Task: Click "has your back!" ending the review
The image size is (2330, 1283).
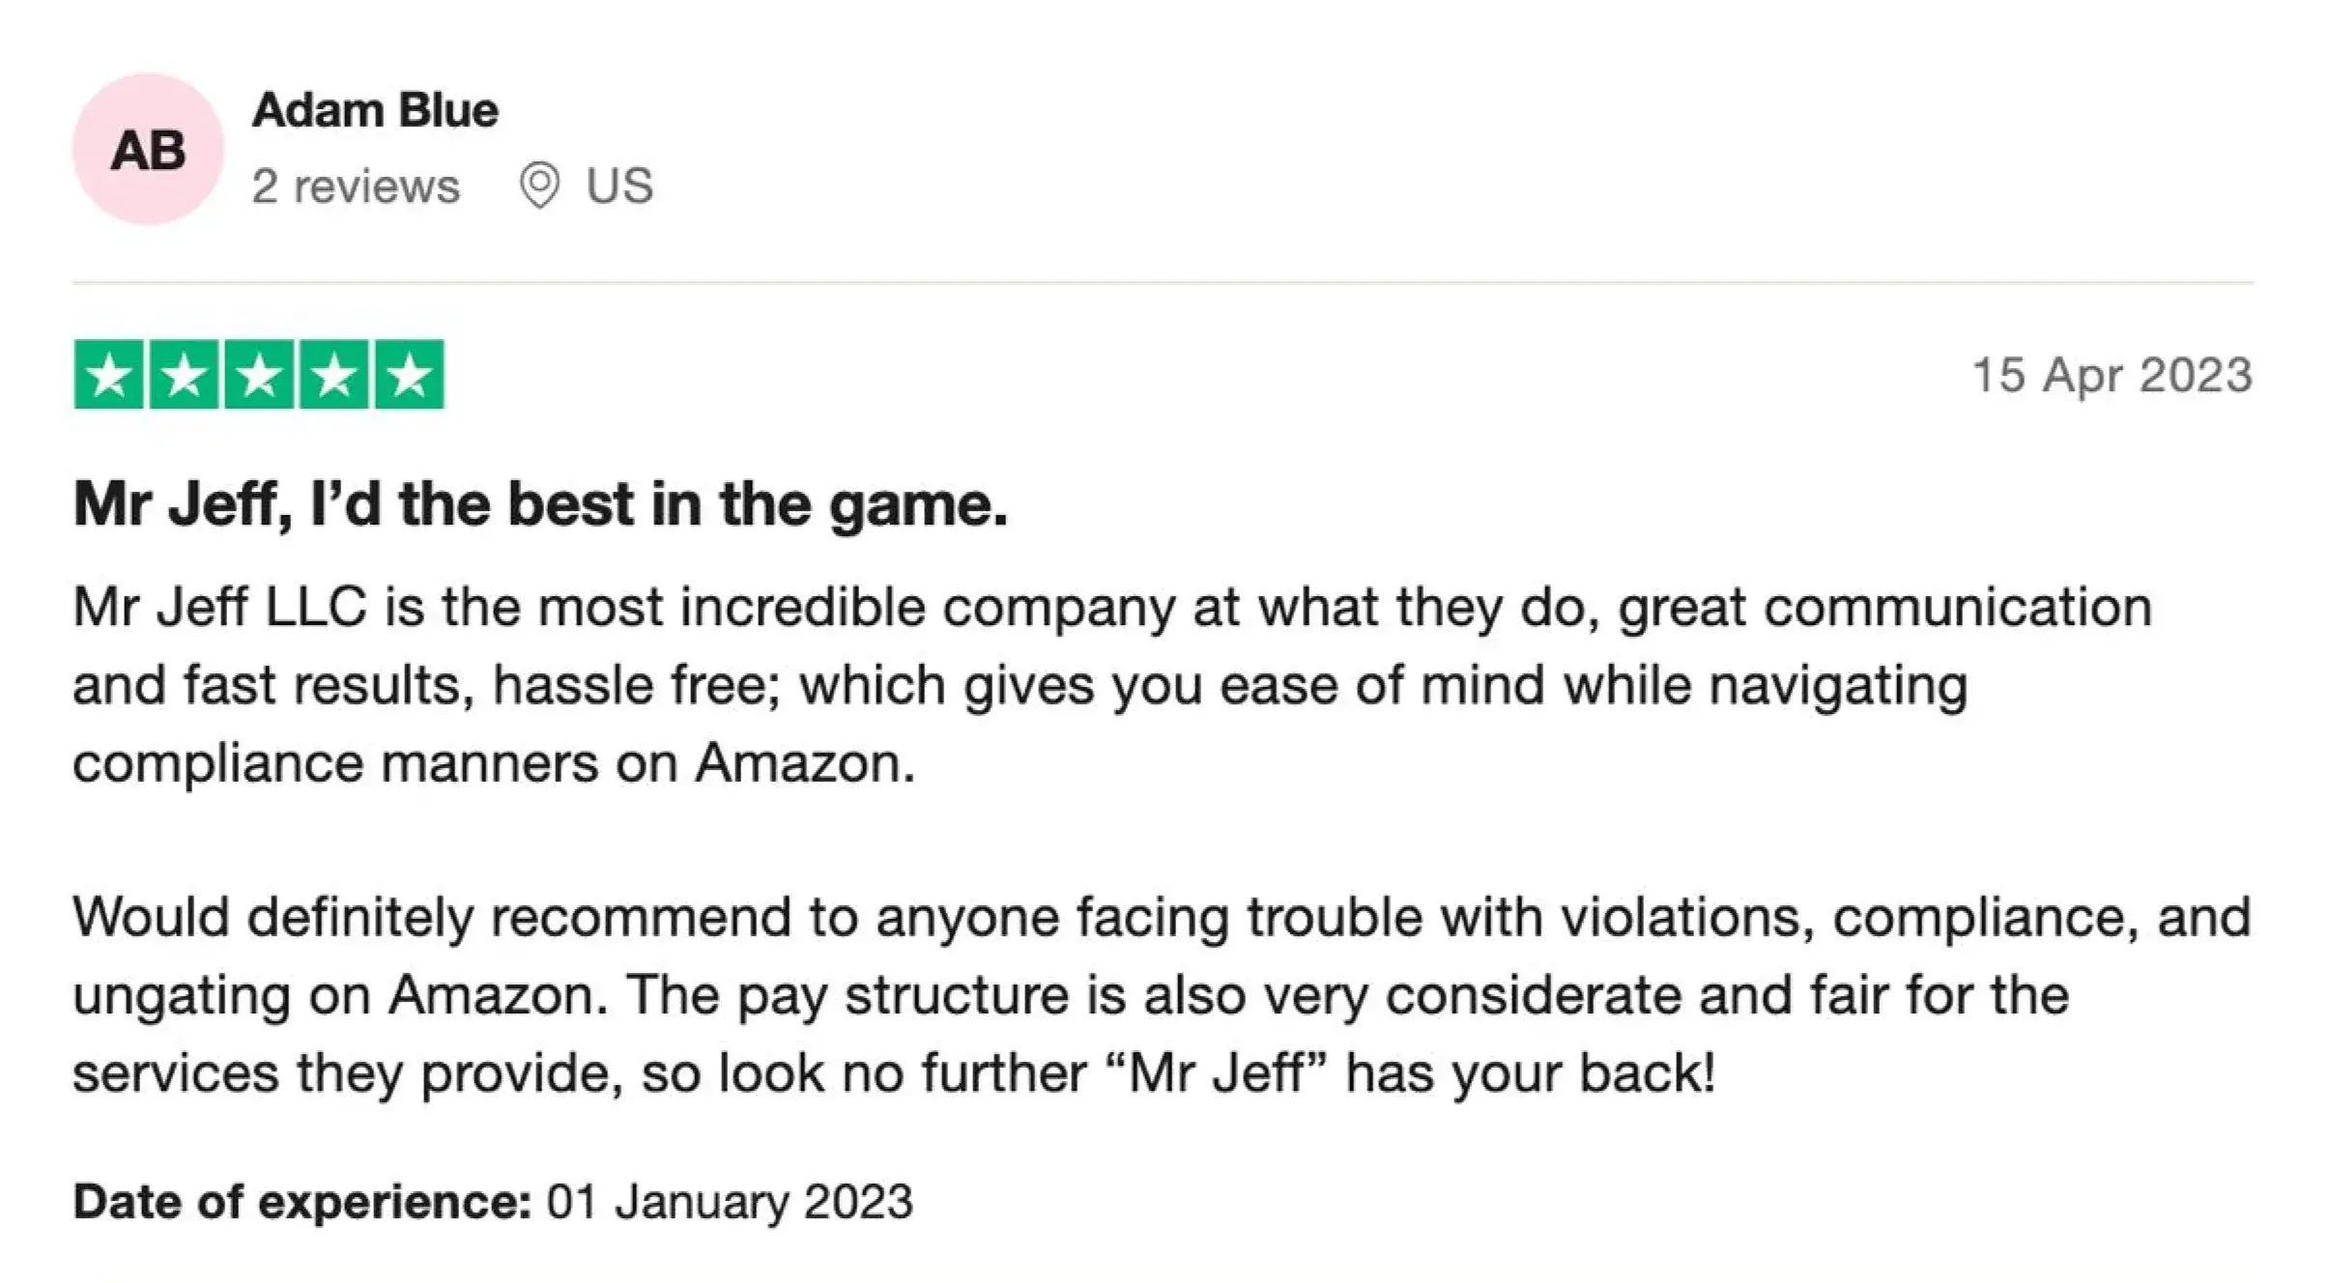Action: pos(1531,1073)
